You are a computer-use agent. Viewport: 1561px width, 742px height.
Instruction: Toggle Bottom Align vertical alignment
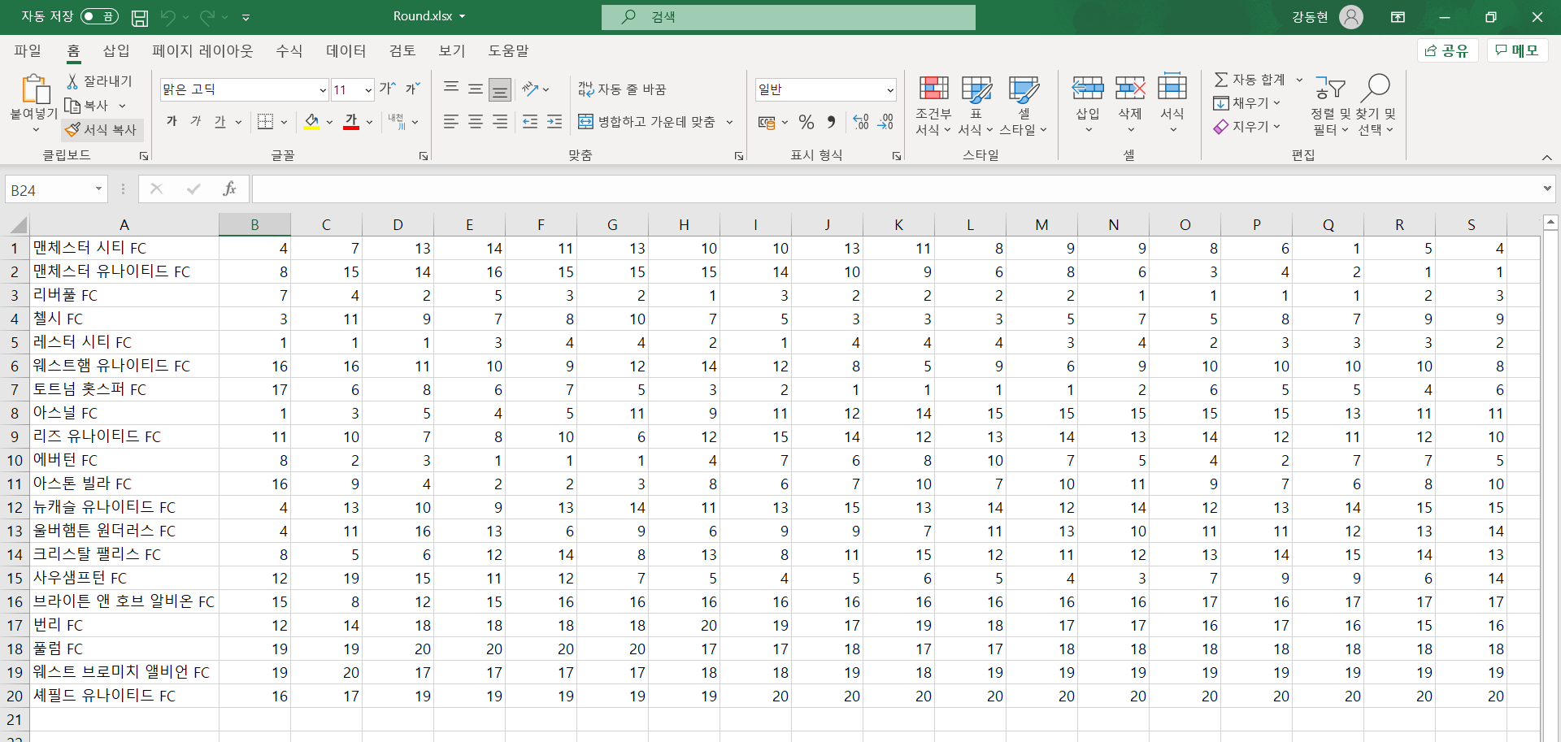[500, 89]
